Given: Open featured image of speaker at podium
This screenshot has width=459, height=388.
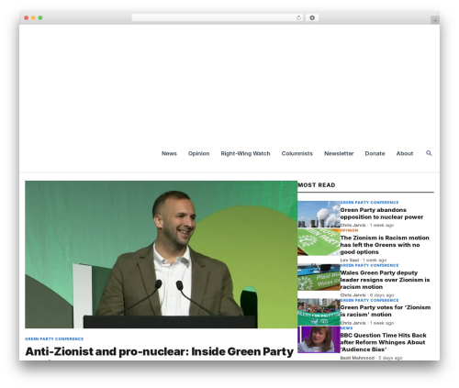Looking at the screenshot, I should [x=161, y=254].
